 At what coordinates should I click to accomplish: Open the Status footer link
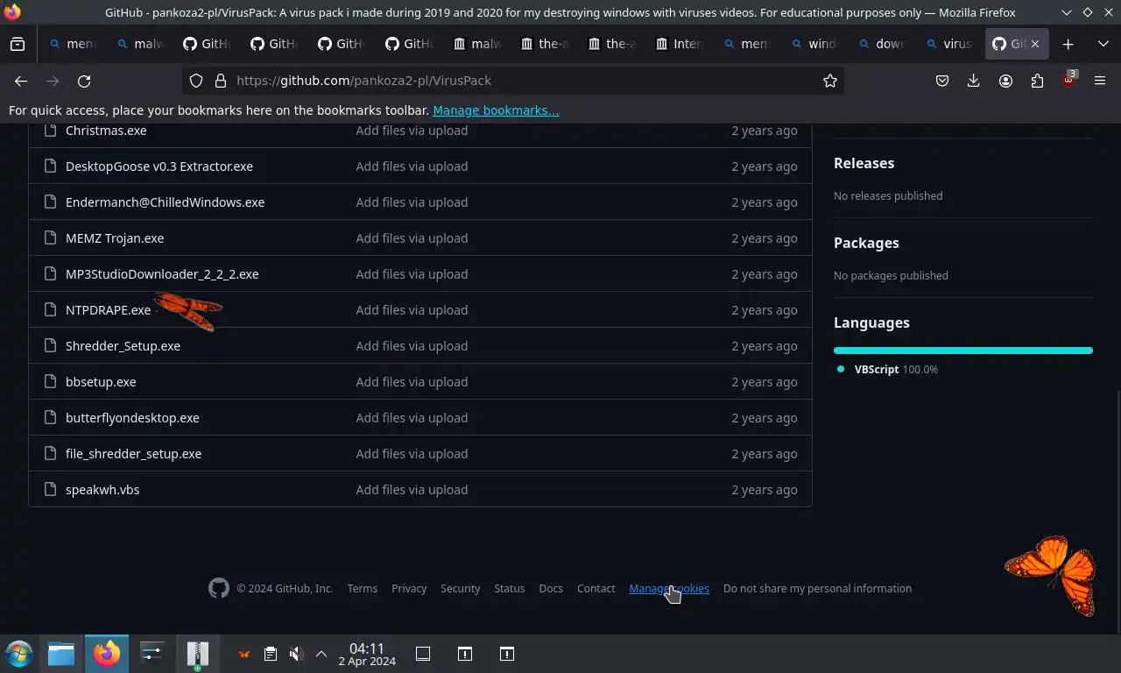510,589
